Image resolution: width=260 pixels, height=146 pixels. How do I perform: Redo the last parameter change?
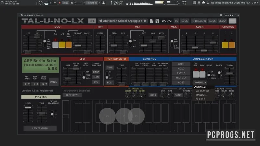[169, 21]
